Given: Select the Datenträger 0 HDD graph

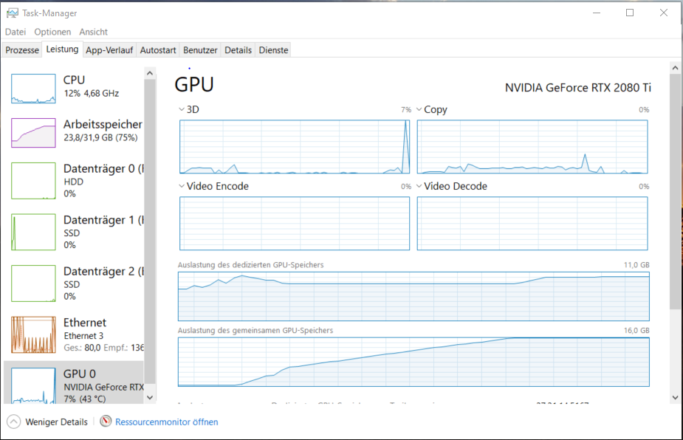Looking at the screenshot, I should pos(33,181).
